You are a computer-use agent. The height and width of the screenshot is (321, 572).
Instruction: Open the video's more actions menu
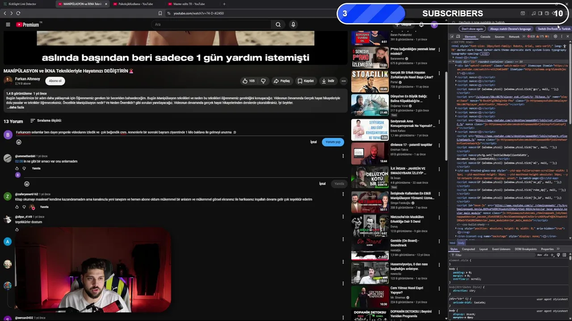pyautogui.click(x=343, y=81)
